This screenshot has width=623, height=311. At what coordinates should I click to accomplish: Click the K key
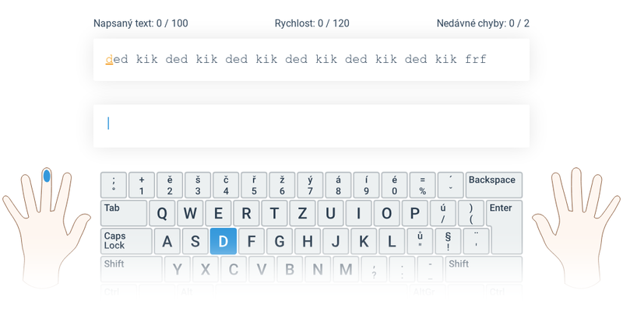click(364, 241)
